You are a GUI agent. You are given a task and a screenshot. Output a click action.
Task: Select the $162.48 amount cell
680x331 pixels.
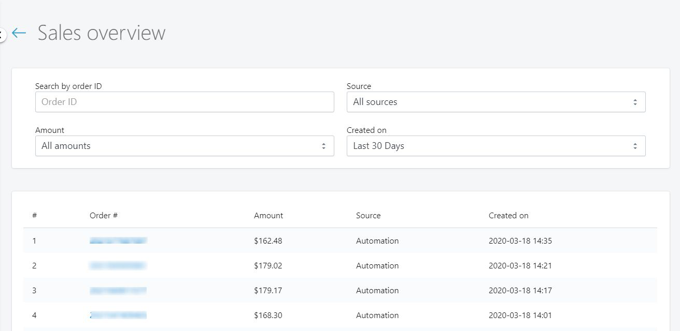(x=268, y=241)
